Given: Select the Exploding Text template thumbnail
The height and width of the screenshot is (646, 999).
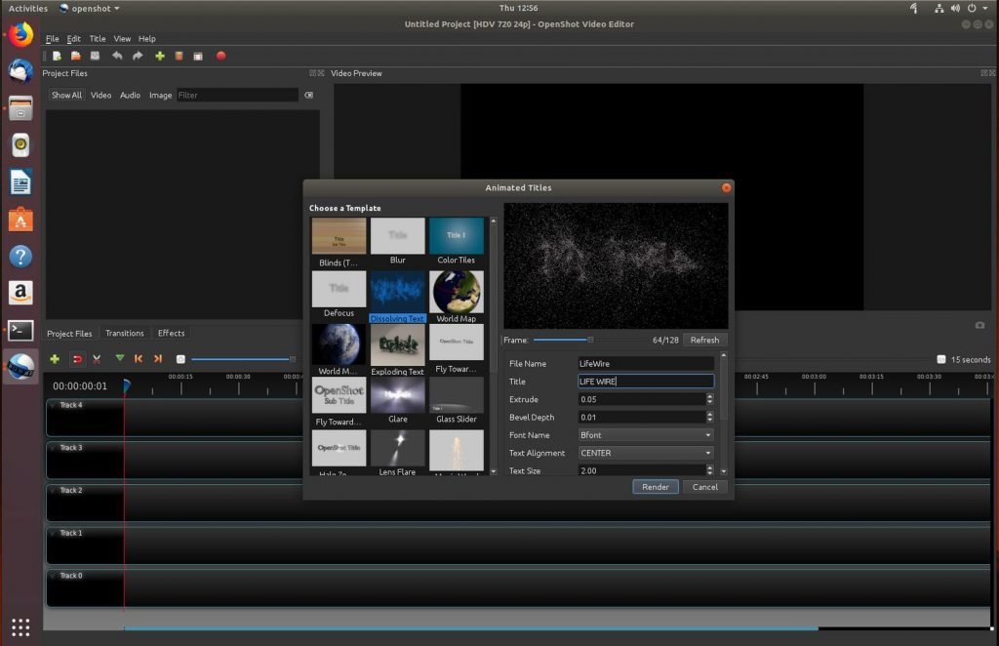Looking at the screenshot, I should click(x=397, y=344).
